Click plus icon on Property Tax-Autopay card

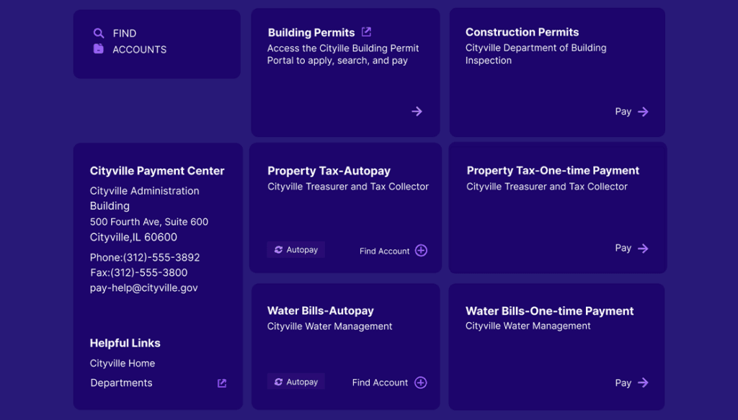click(x=422, y=251)
